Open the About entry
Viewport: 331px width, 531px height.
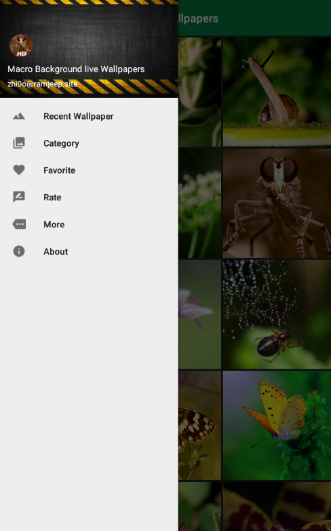pos(89,252)
